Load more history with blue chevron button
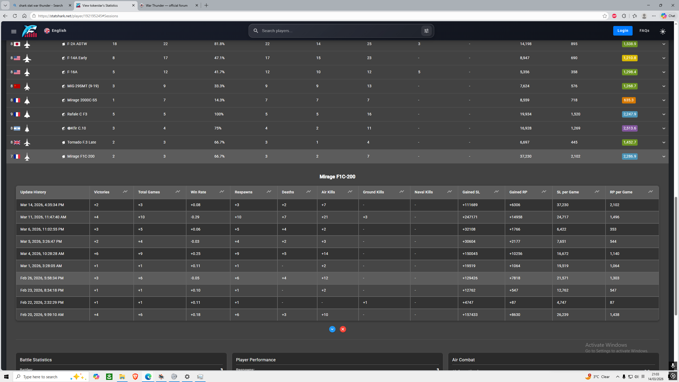The height and width of the screenshot is (382, 679). (x=332, y=329)
